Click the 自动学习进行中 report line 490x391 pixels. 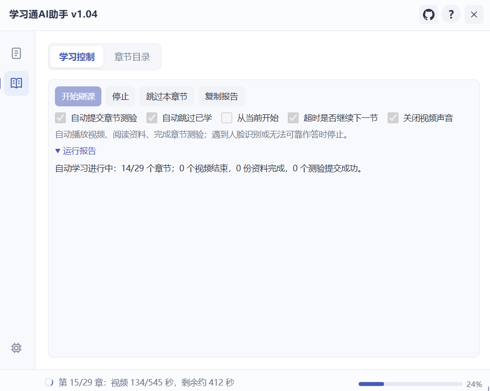(209, 168)
